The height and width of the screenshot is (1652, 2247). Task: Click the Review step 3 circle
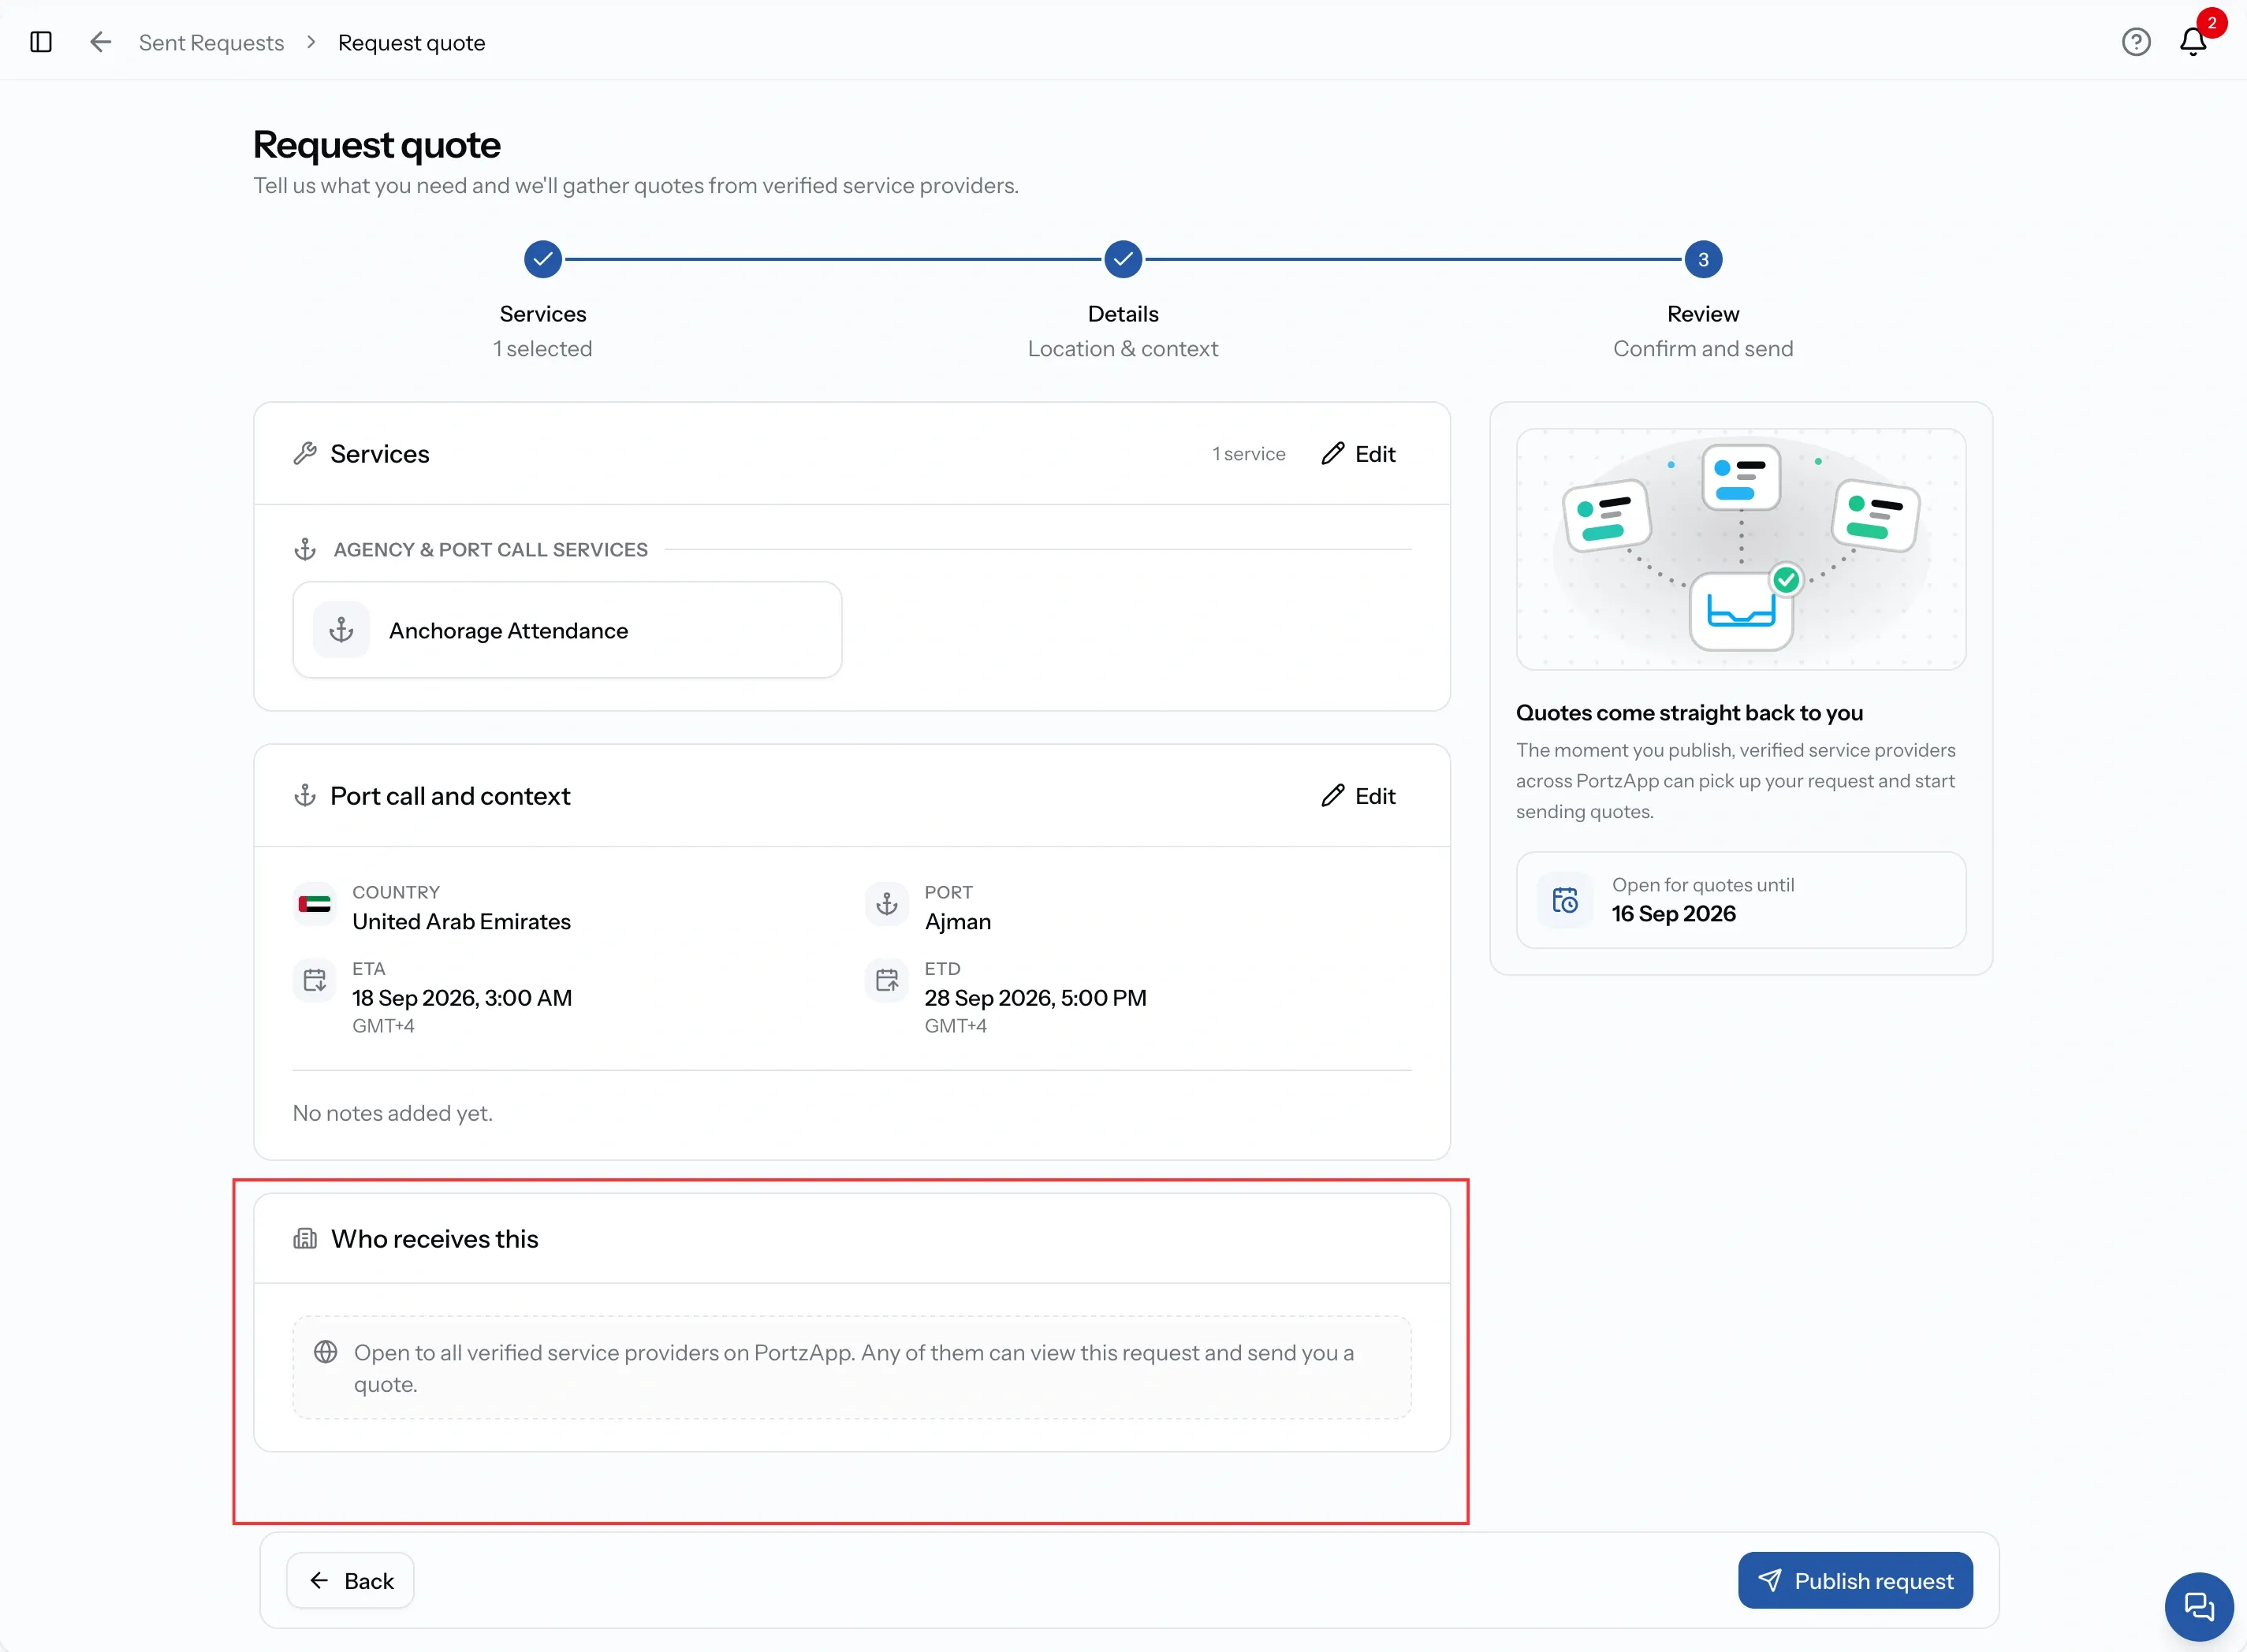[x=1703, y=260]
